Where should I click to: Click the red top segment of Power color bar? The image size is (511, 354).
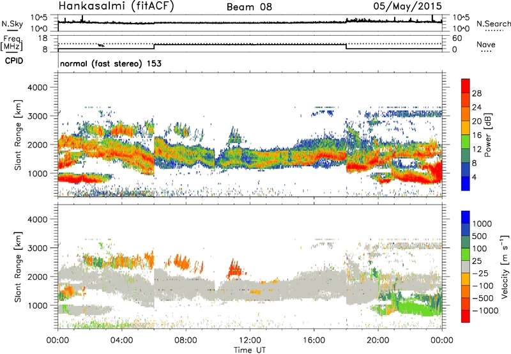coord(466,86)
